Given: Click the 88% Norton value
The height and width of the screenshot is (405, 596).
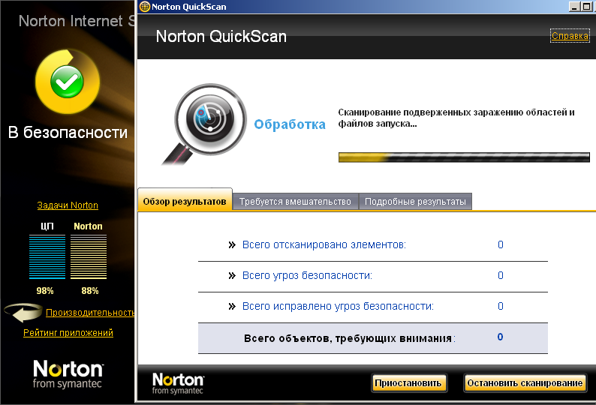Looking at the screenshot, I should click(x=90, y=291).
